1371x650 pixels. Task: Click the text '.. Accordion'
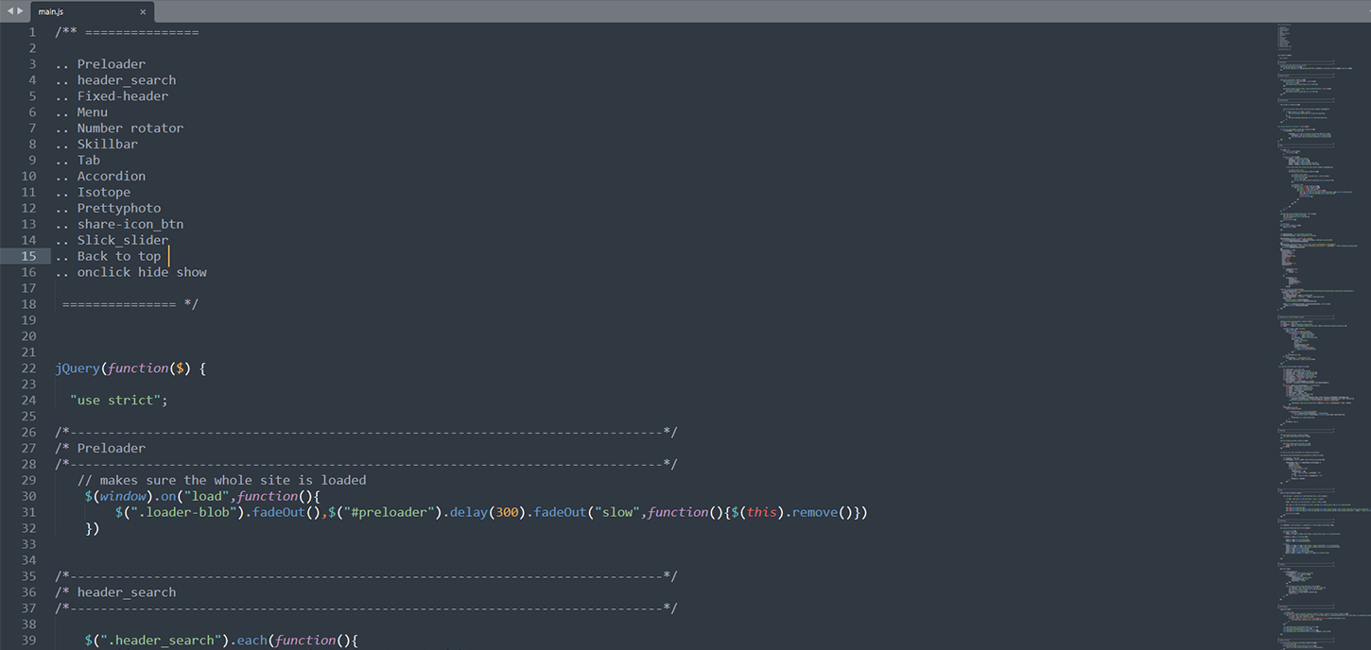(x=100, y=177)
